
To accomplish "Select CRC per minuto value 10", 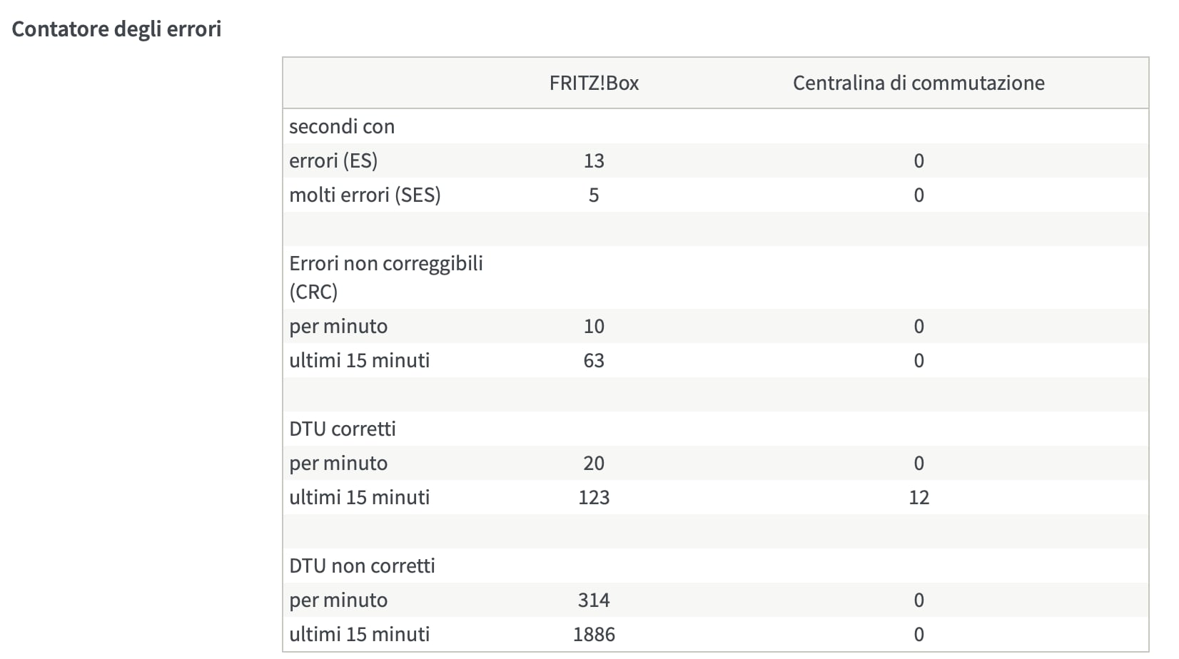I will click(594, 326).
